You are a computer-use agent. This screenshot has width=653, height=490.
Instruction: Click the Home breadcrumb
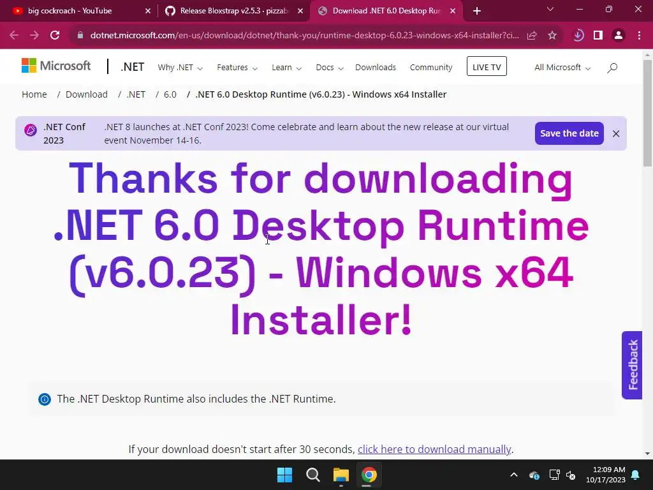point(34,94)
